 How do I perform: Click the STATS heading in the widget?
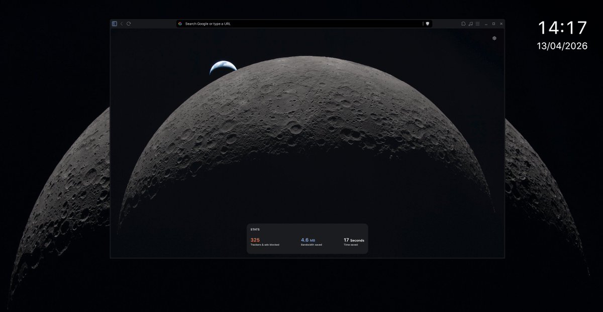click(x=255, y=230)
